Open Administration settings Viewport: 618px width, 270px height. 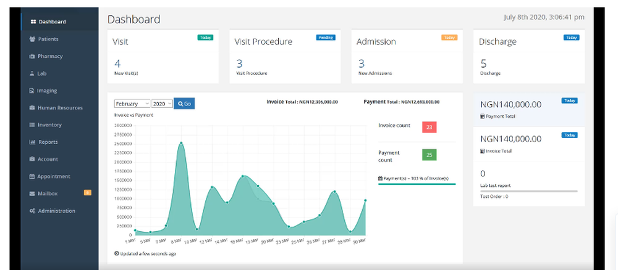(x=59, y=211)
